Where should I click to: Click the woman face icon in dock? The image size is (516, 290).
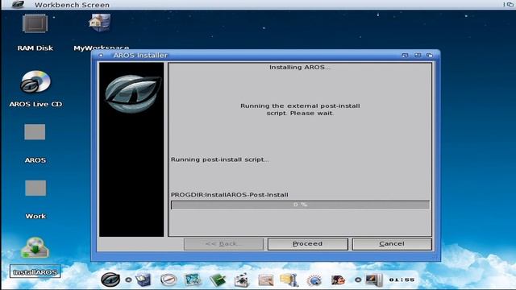338,280
